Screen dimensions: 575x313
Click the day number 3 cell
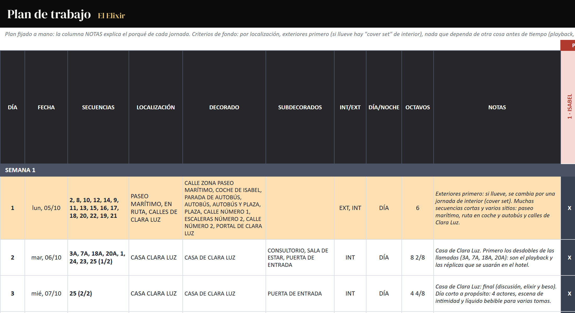click(x=13, y=293)
